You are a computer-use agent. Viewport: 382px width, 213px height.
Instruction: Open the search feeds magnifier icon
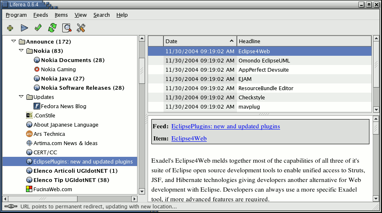click(x=67, y=28)
